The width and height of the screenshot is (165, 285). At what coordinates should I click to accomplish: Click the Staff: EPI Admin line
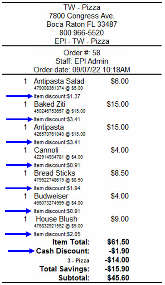82,61
